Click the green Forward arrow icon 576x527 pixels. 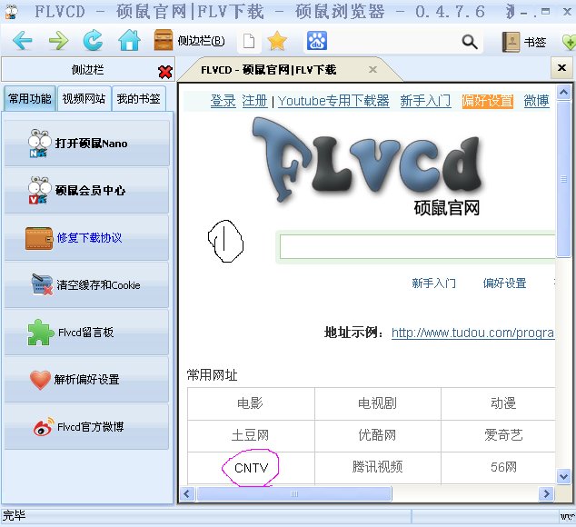(58, 40)
